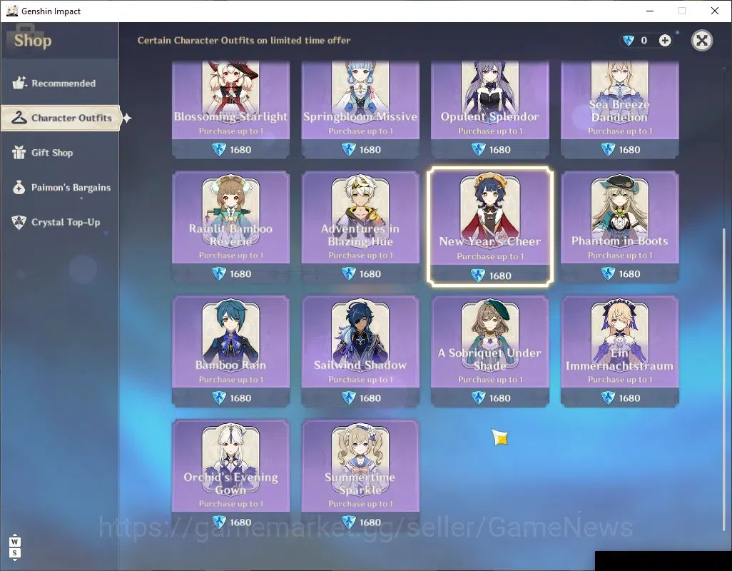Click 'Certain Character Outfits on limited time offer'

(244, 41)
